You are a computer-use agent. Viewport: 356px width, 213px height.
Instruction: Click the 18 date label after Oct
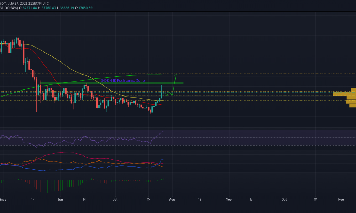315,200
